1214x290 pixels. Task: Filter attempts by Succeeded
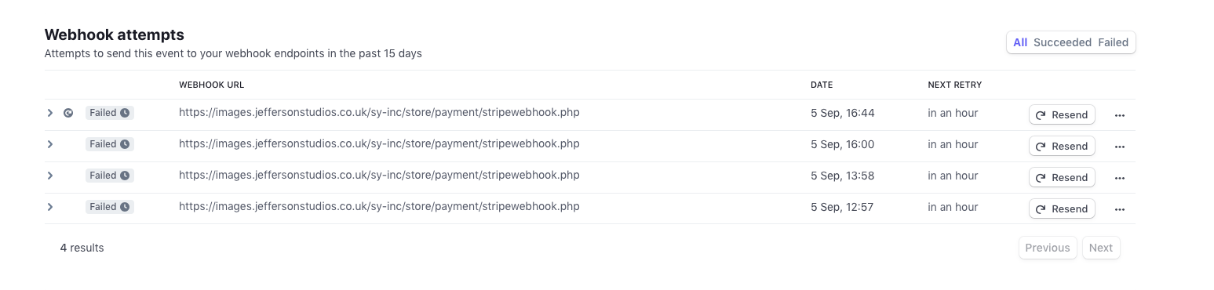1063,42
